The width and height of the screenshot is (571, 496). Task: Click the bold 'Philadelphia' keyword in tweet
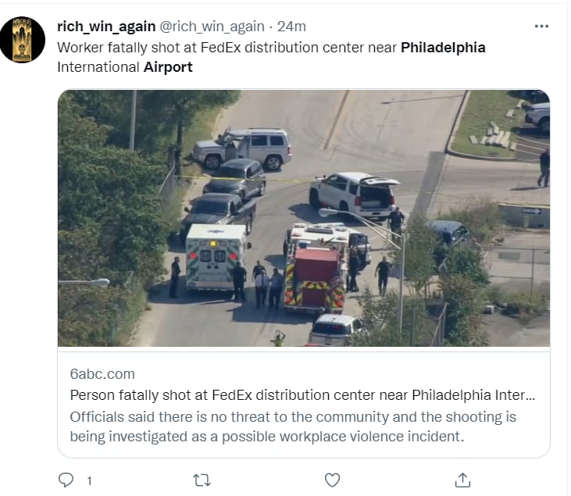[443, 48]
